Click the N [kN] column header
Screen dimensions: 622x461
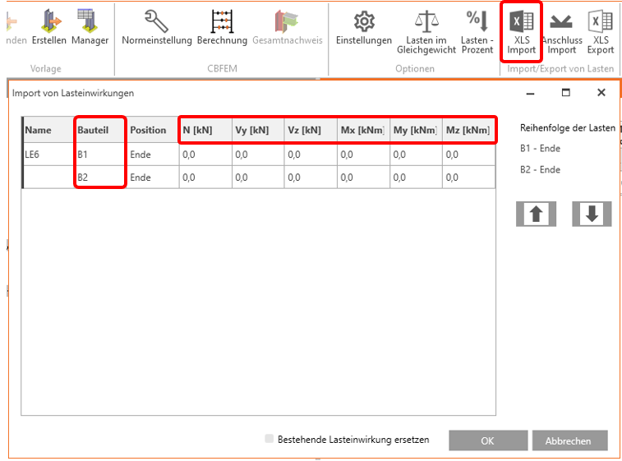point(205,130)
